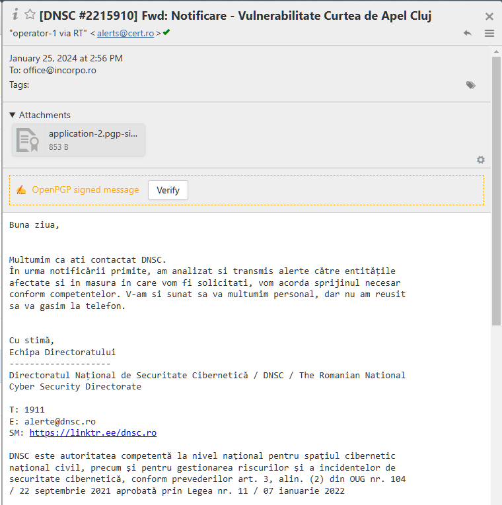Viewport: 502px width, 505px height.
Task: Click the scrollbar up arrow
Action: click(x=497, y=51)
